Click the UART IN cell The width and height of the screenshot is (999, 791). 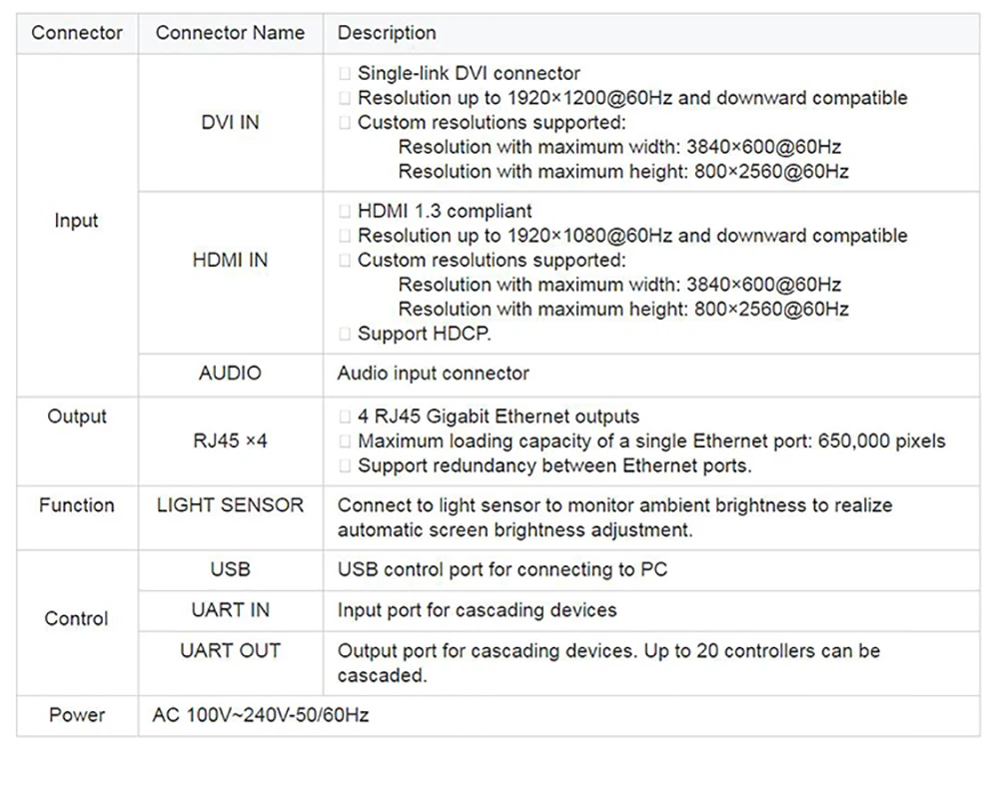pyautogui.click(x=230, y=610)
